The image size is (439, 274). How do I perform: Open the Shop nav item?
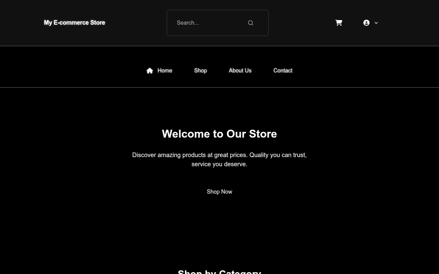201,71
